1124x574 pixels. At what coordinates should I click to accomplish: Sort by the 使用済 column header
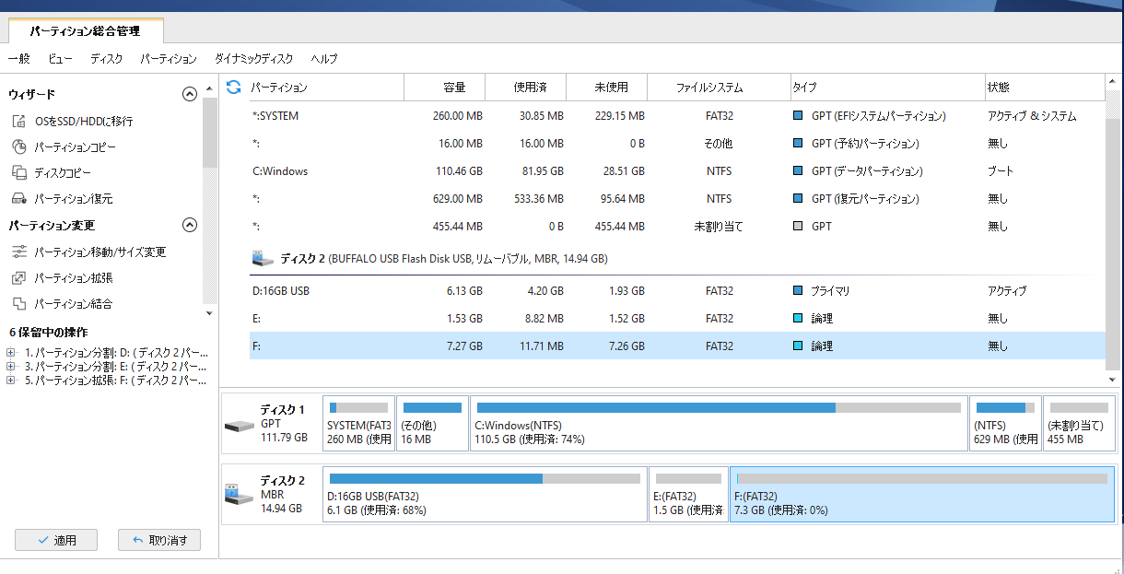point(526,88)
